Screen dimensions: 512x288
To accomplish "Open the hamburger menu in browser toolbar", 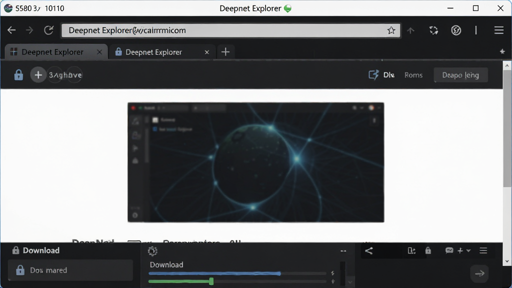I will [499, 30].
